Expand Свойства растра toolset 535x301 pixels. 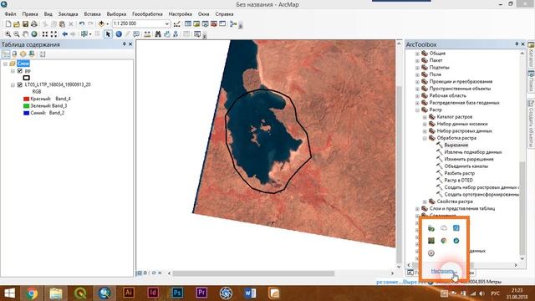click(x=425, y=202)
